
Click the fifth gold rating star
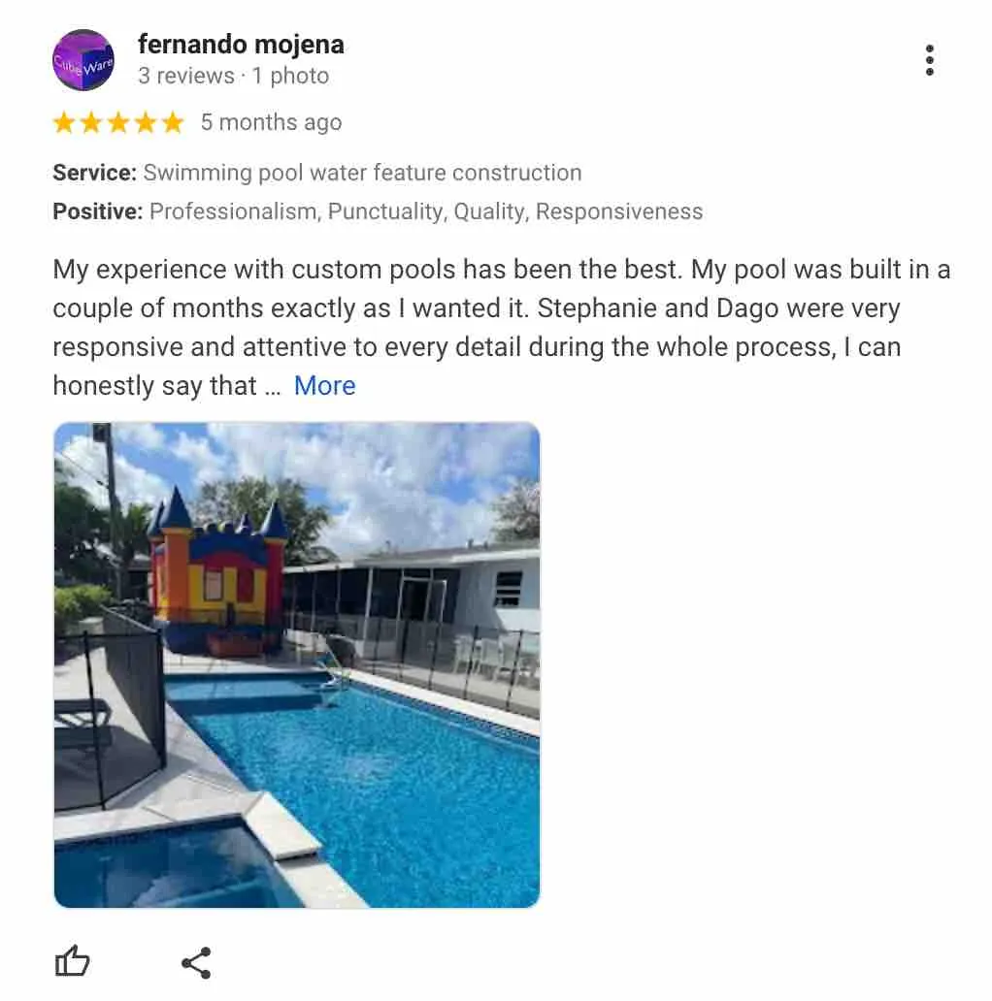pyautogui.click(x=173, y=122)
